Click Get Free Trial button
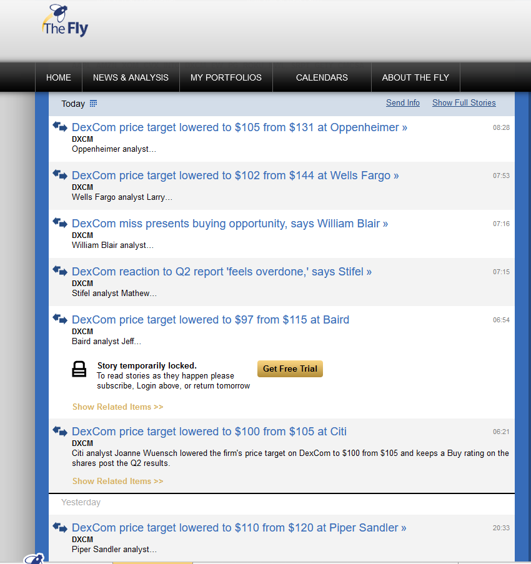The width and height of the screenshot is (531, 564). (290, 369)
